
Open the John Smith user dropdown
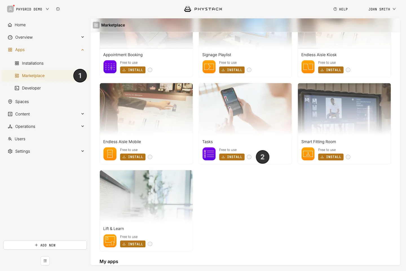[382, 9]
